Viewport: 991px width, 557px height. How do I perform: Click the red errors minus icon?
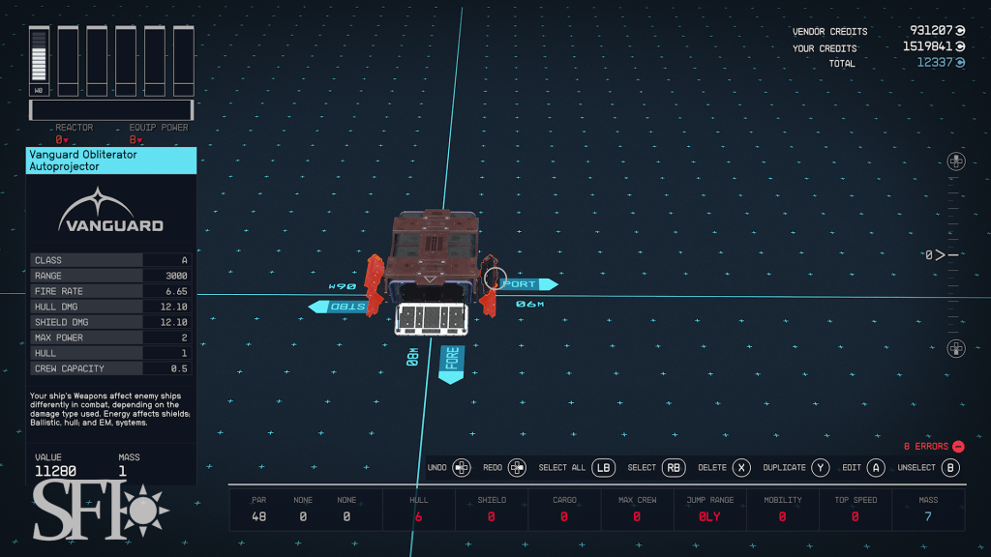pyautogui.click(x=958, y=447)
